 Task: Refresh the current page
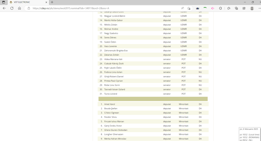12,8
